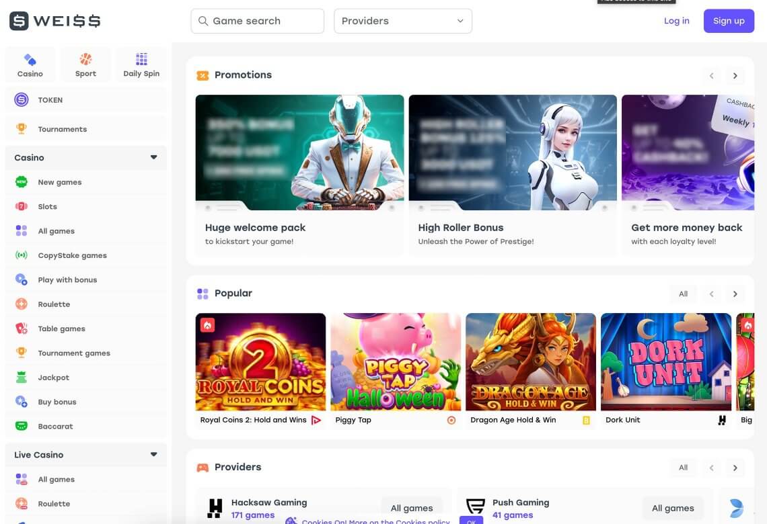Click the Tournaments trophy icon
The height and width of the screenshot is (524, 767).
tap(21, 129)
